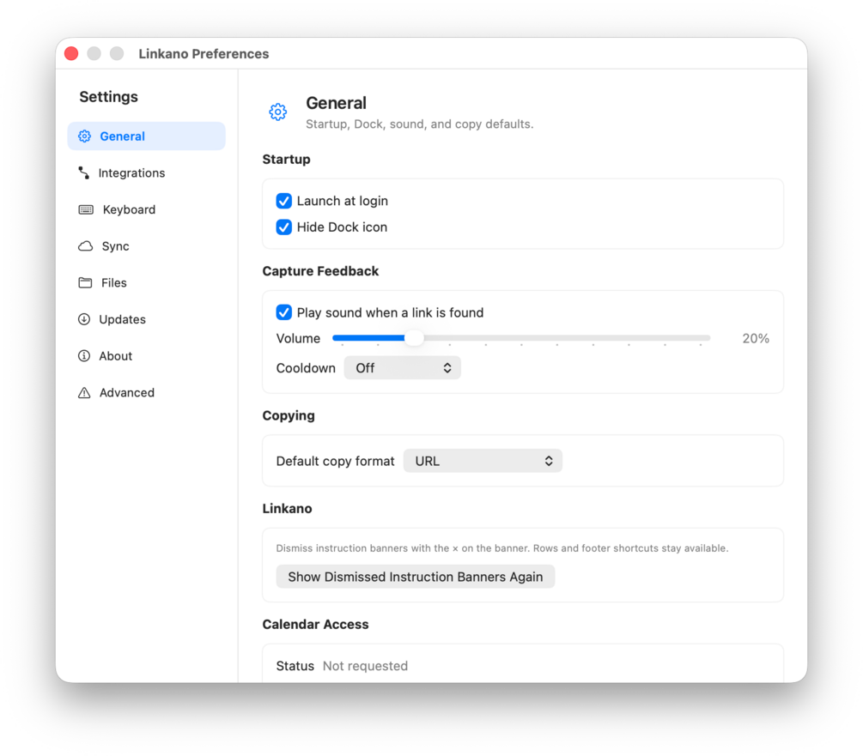This screenshot has height=756, width=863.
Task: Click the 'Startup, Dock, sound, and copy defaults.' subtitle
Action: pyautogui.click(x=419, y=124)
